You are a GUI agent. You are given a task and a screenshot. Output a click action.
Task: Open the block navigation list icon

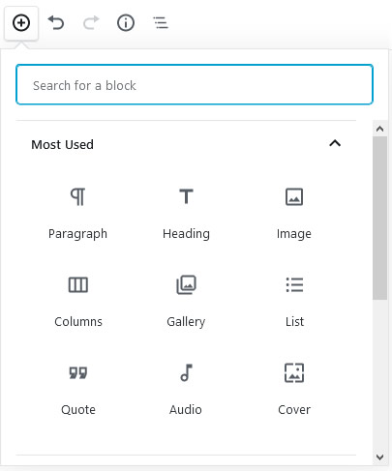[161, 23]
